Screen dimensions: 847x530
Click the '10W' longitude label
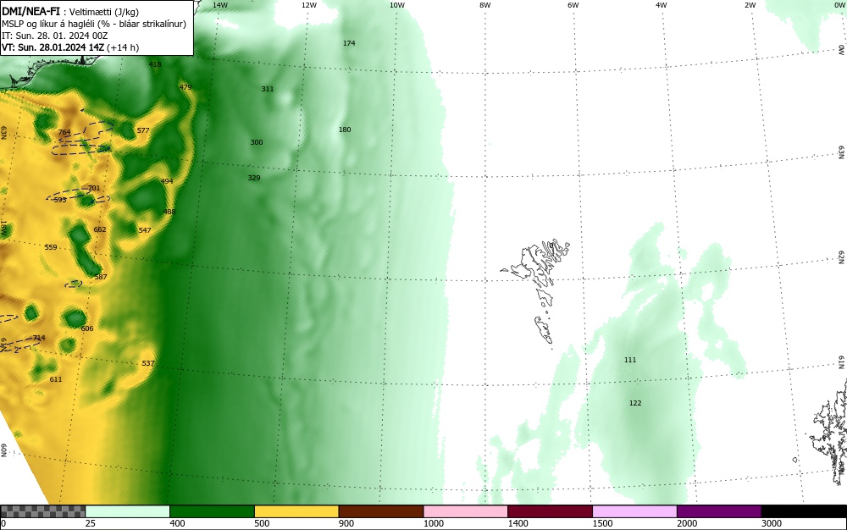pos(397,5)
